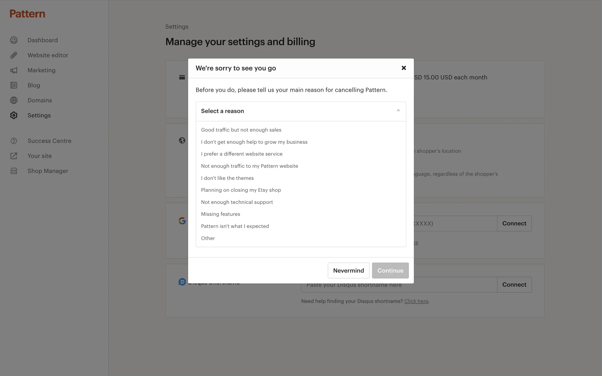Open Dashboard in the sidebar
Viewport: 602px width, 376px height.
click(43, 40)
